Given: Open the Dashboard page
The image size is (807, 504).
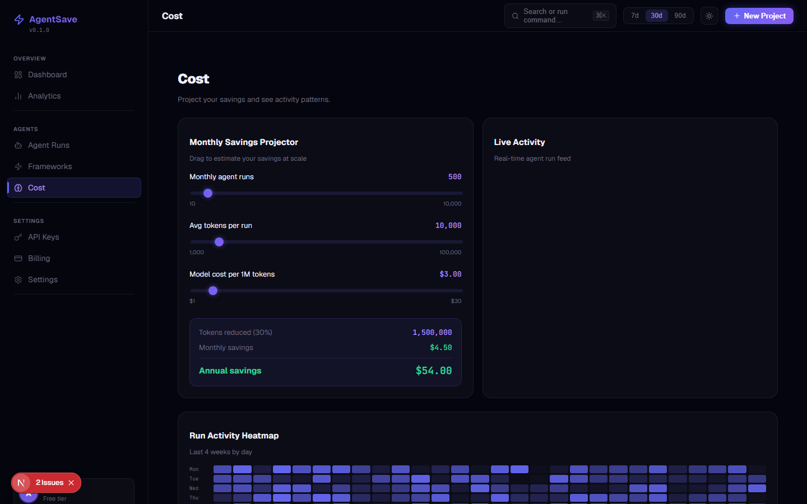Looking at the screenshot, I should pos(74,75).
